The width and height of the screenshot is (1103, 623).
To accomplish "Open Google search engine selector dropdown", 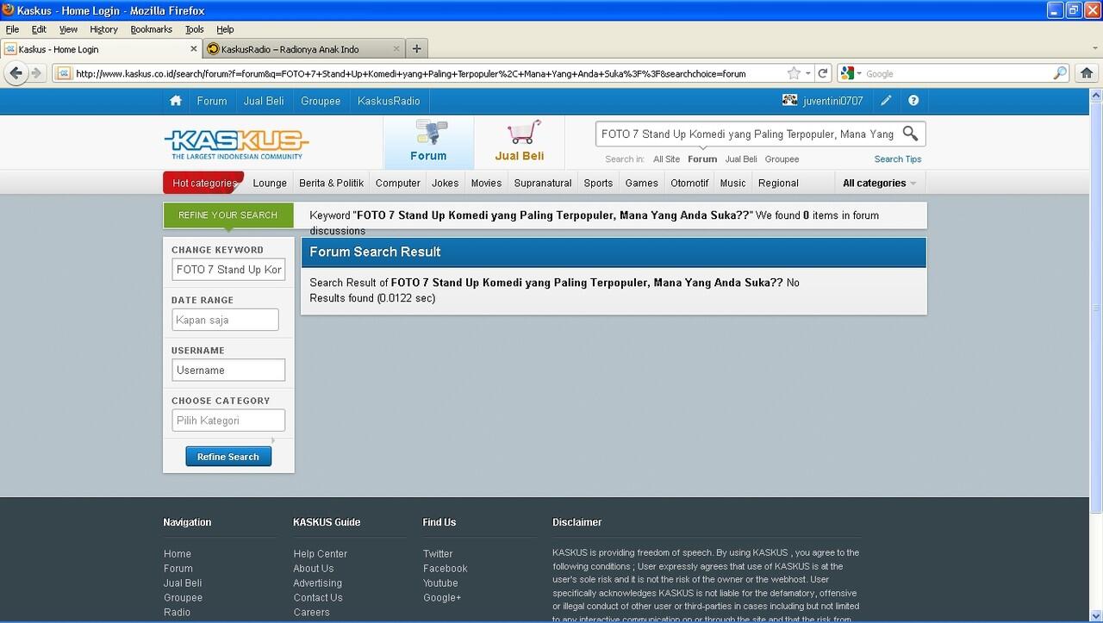I will coord(851,73).
